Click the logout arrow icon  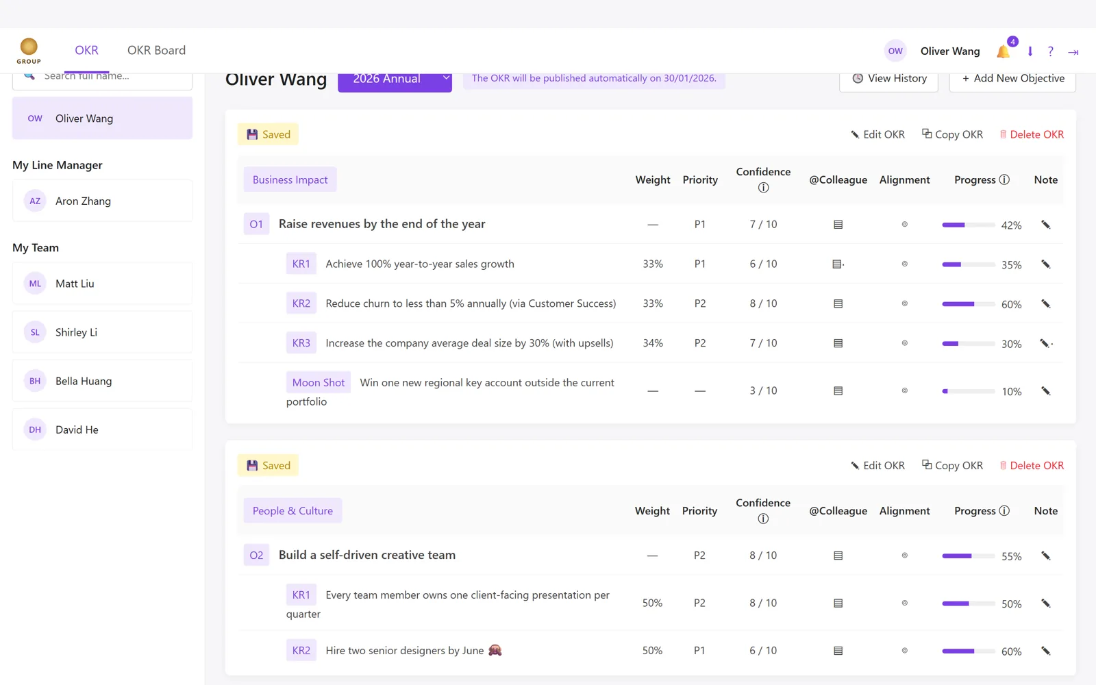click(1073, 52)
